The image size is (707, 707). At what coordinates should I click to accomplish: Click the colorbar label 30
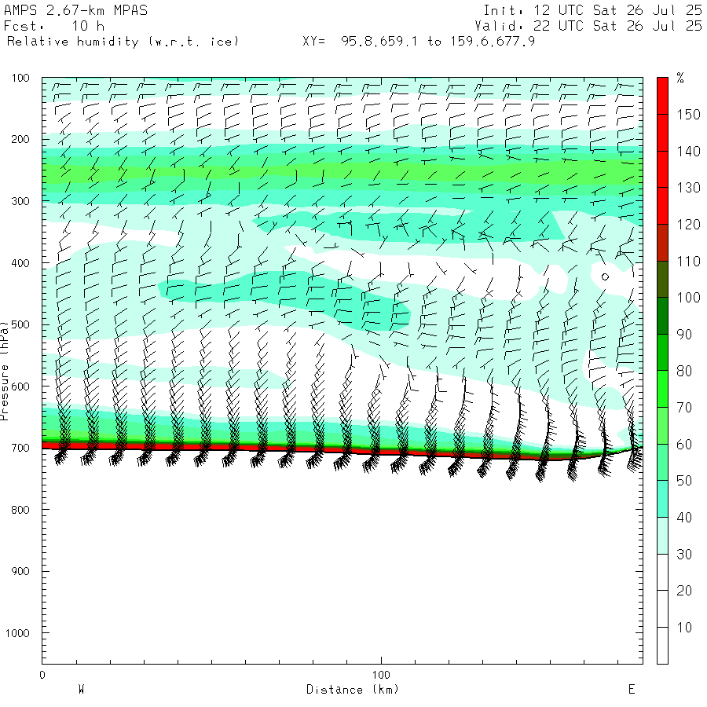click(x=685, y=554)
